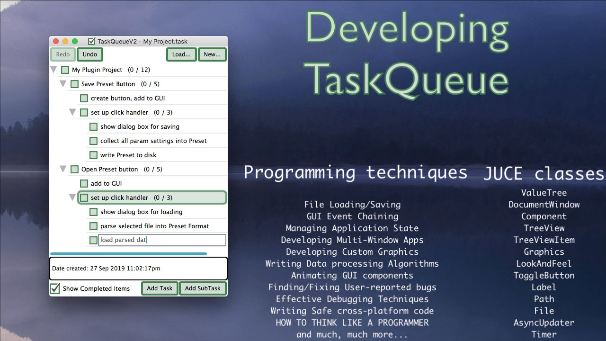Tick the add to GUI checkbox
Image resolution: width=606 pixels, height=341 pixels.
pos(84,184)
